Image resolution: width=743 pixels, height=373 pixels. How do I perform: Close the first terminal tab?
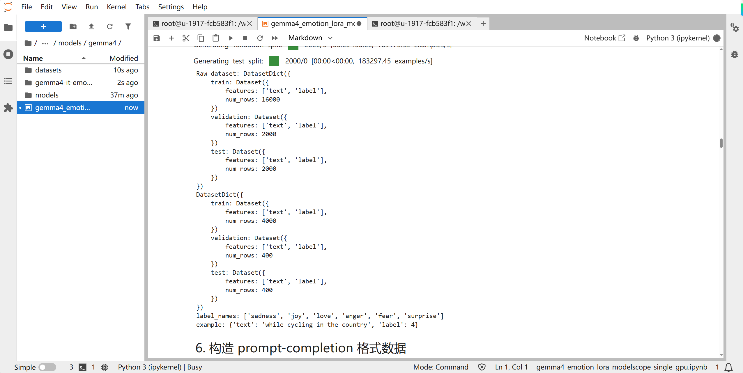[250, 24]
